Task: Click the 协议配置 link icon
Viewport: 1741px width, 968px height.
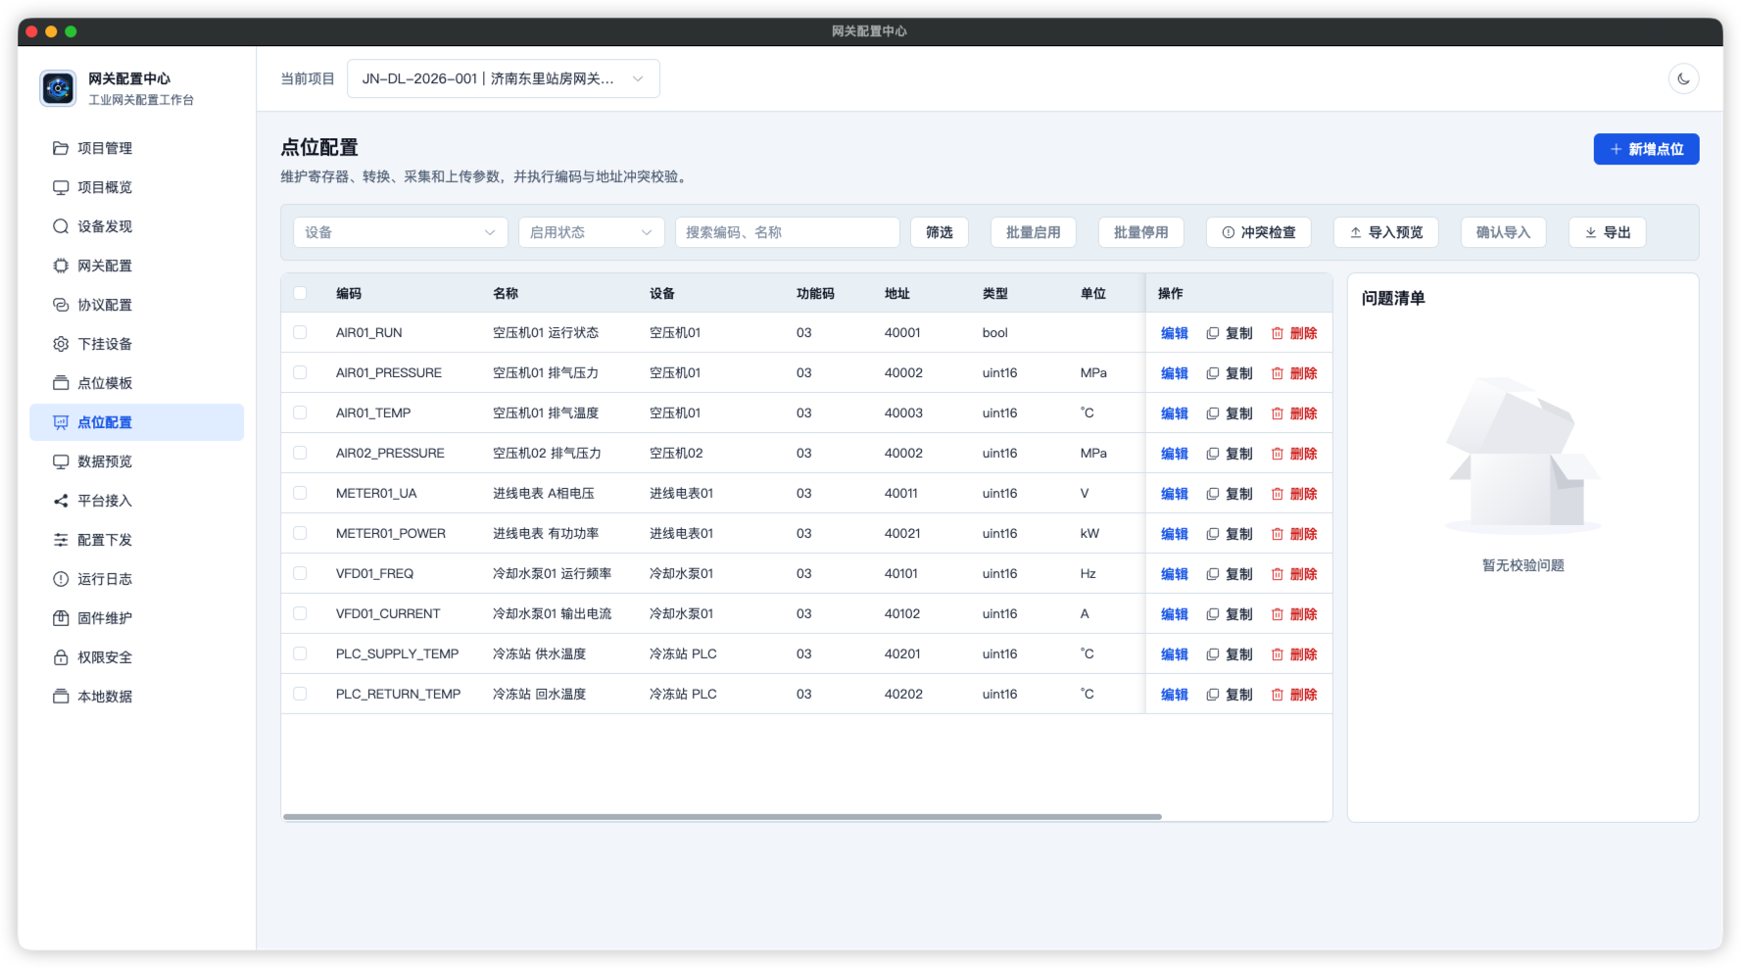Action: point(61,305)
